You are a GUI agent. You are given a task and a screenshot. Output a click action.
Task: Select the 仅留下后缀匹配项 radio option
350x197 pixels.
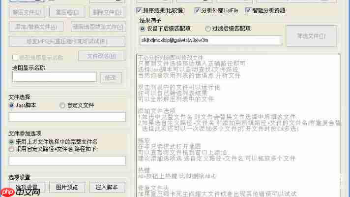[142, 29]
